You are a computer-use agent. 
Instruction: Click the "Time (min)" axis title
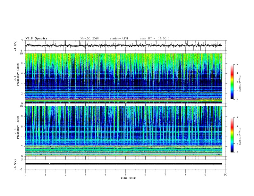[128, 178]
